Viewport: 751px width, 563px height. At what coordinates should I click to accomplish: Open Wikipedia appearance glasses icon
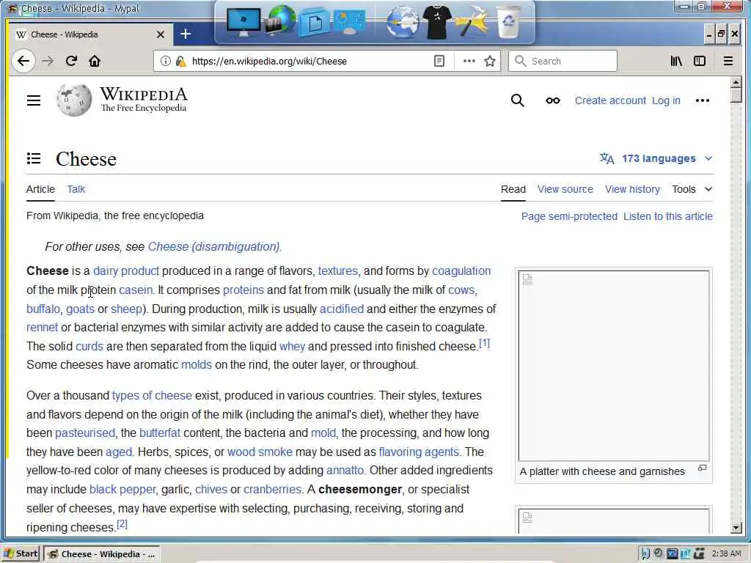[x=553, y=100]
